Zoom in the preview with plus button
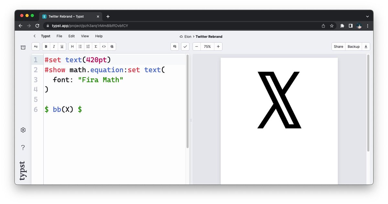The height and width of the screenshot is (204, 388). coord(218,47)
